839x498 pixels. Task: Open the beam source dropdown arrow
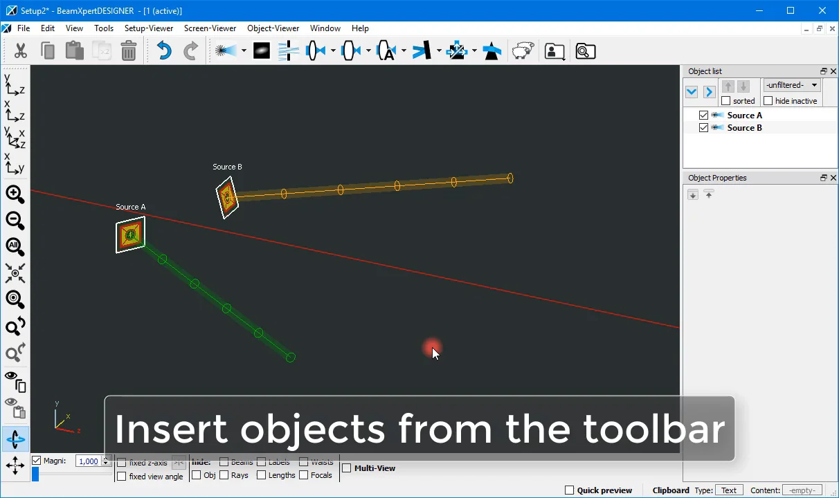click(244, 51)
